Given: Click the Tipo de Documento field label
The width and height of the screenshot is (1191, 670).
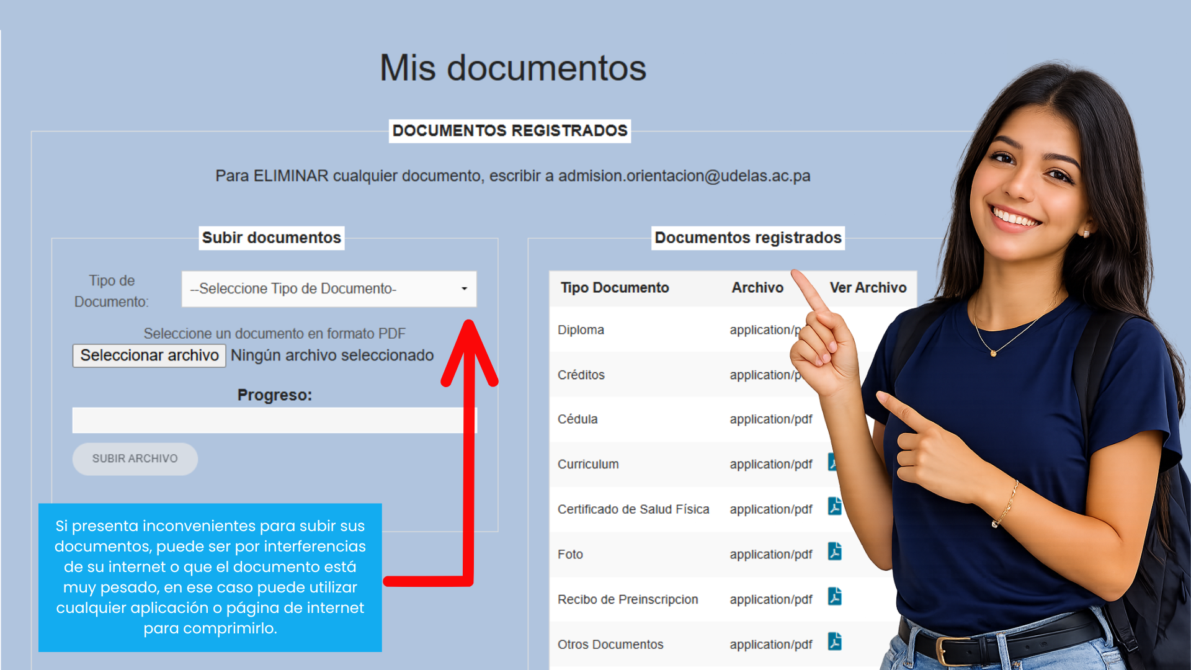Looking at the screenshot, I should (x=112, y=291).
